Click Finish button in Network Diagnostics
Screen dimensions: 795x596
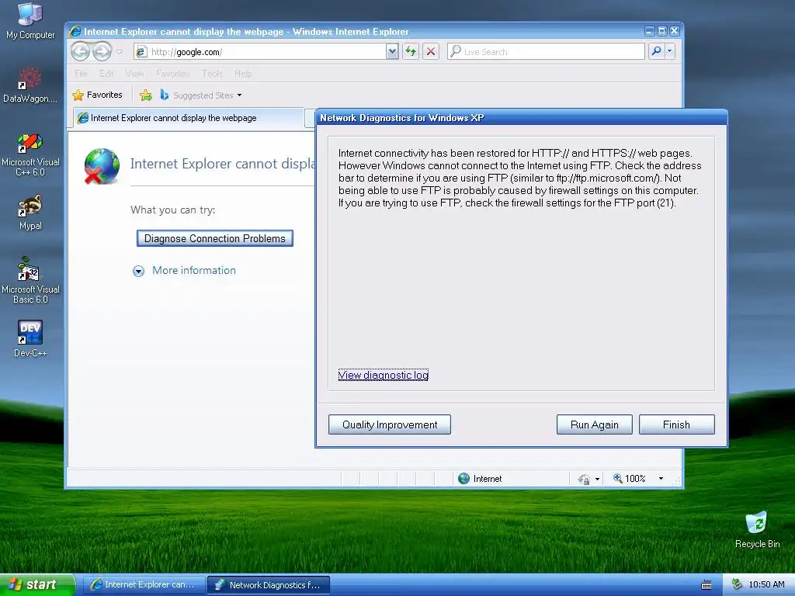coord(676,424)
